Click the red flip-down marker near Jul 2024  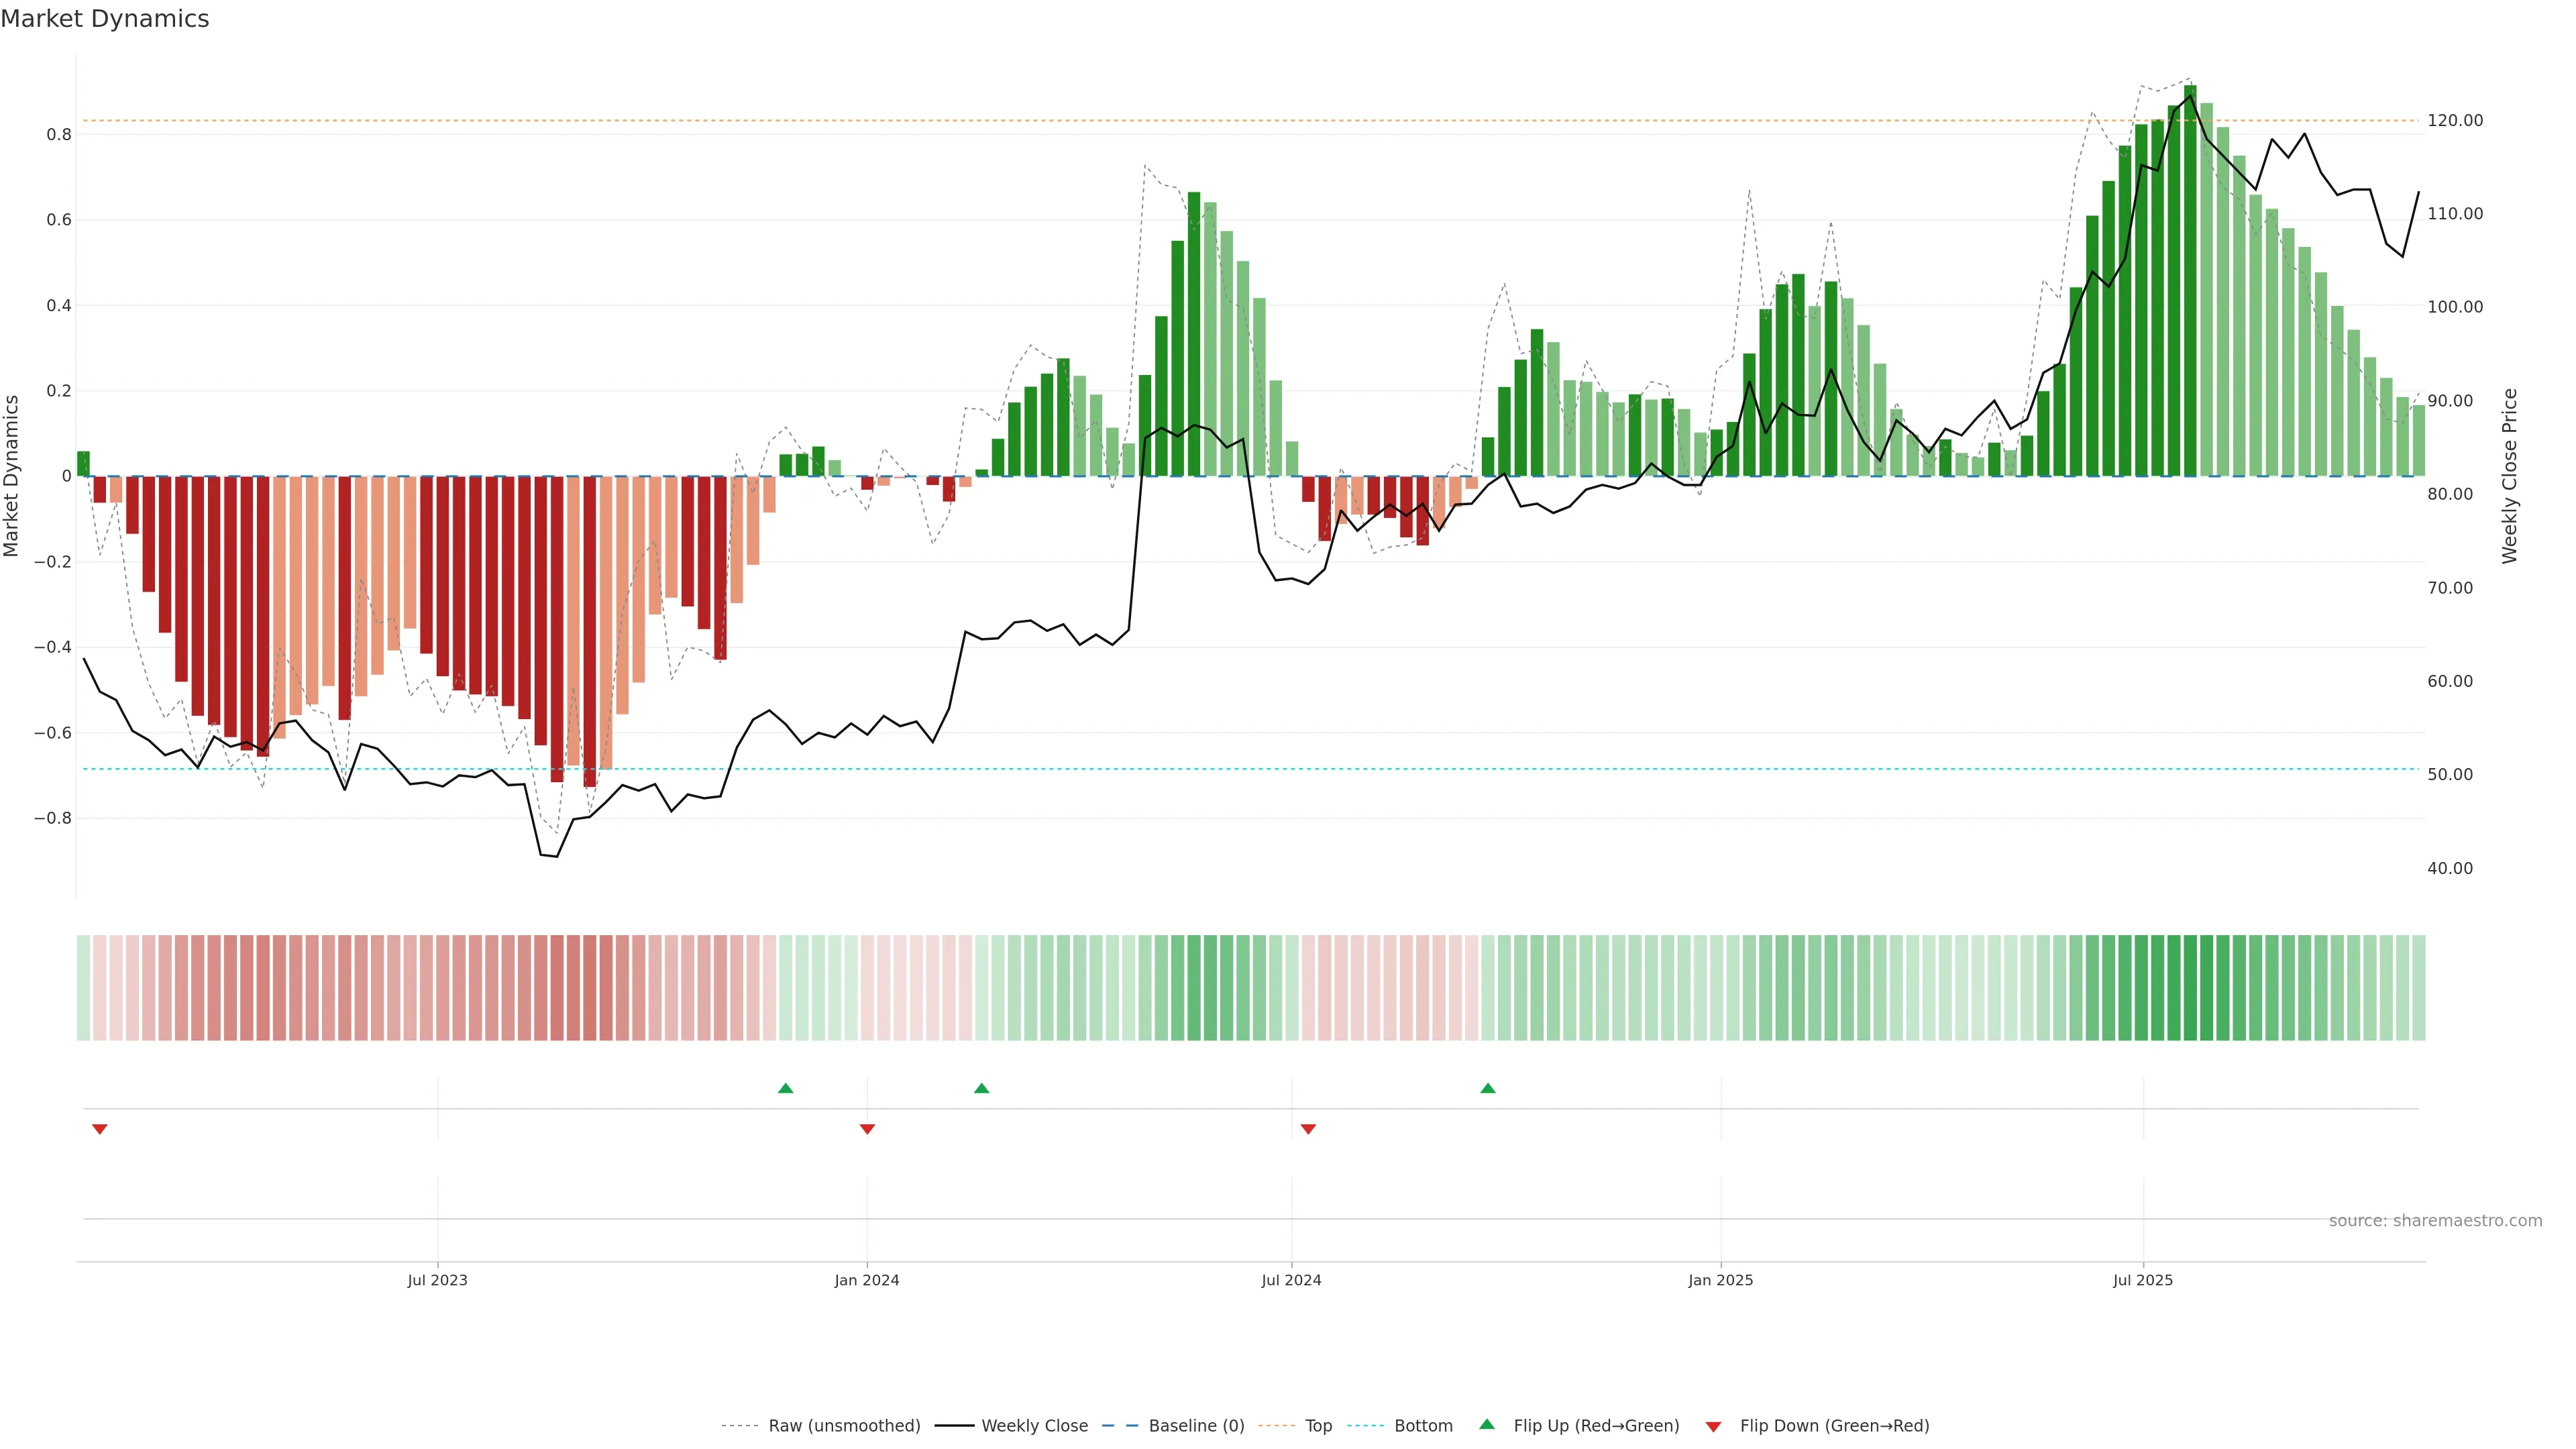(1308, 1129)
